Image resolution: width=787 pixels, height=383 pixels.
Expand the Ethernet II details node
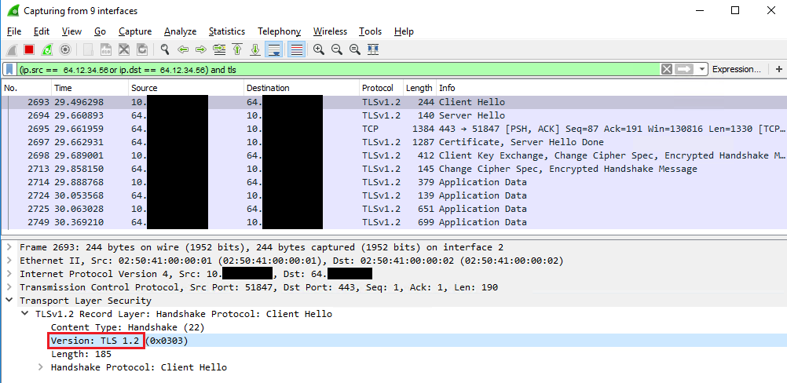click(9, 261)
